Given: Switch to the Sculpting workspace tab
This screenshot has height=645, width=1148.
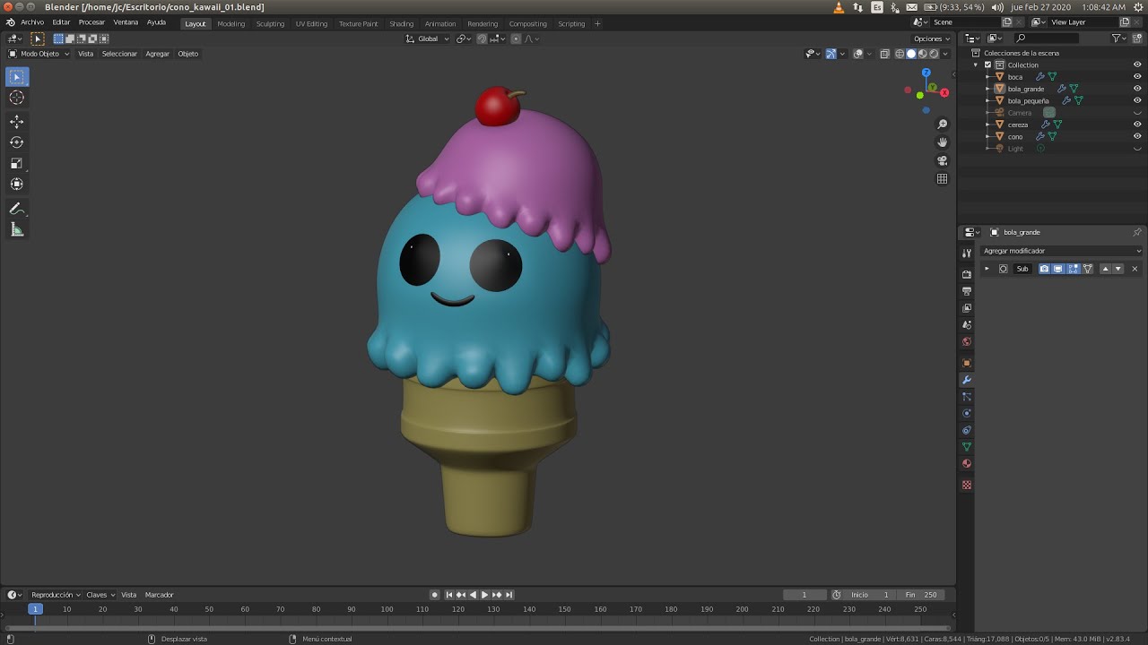Looking at the screenshot, I should coord(270,24).
